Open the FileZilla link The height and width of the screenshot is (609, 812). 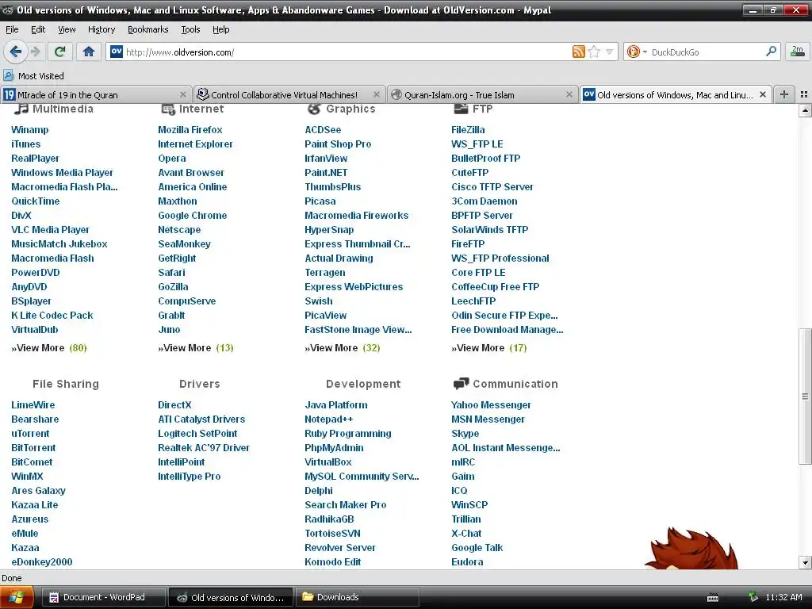(468, 129)
